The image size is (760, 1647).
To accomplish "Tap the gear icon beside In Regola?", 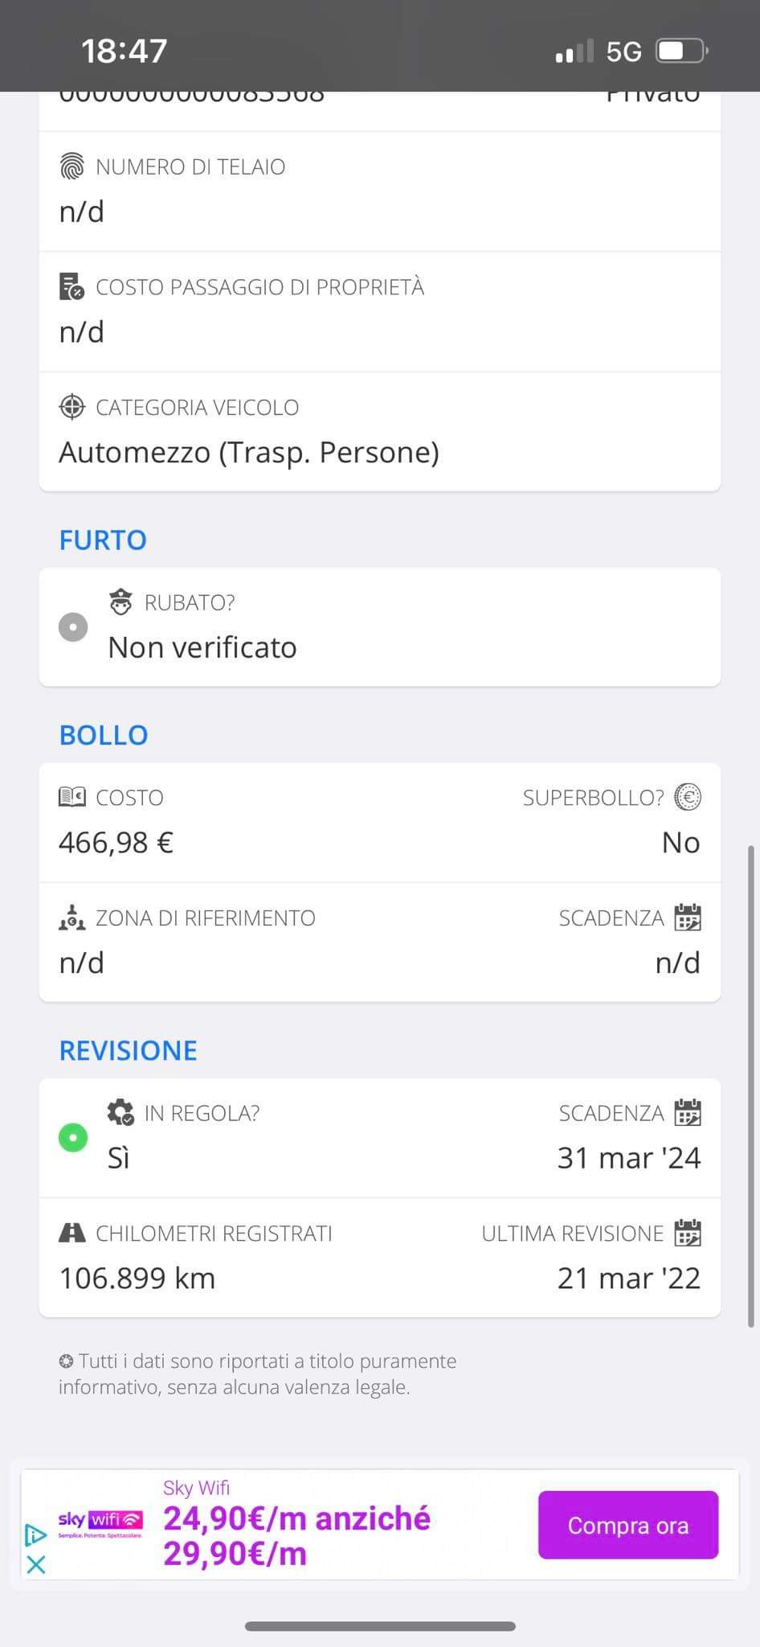I will coord(121,1113).
